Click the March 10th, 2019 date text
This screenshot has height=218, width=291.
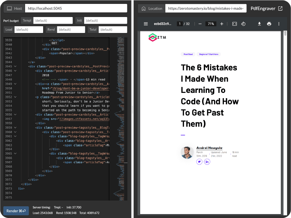tap(202, 154)
